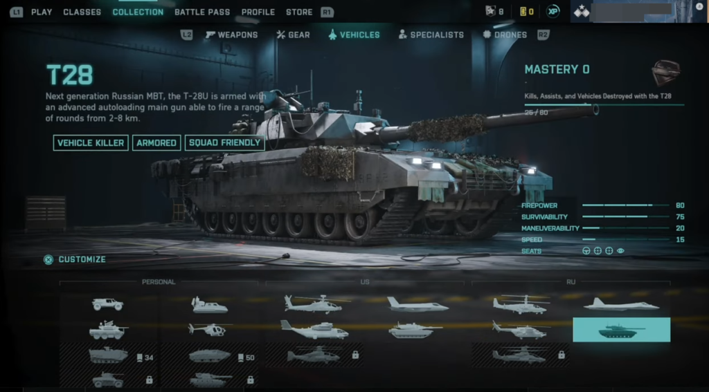Select the locked vehicle requiring 34
This screenshot has height=392, width=709.
point(107,355)
